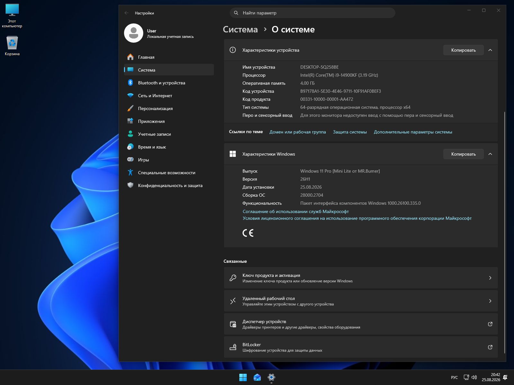Image resolution: width=514 pixels, height=385 pixels.
Task: Open Ключ продукта и активация chevron
Action: coord(490,278)
